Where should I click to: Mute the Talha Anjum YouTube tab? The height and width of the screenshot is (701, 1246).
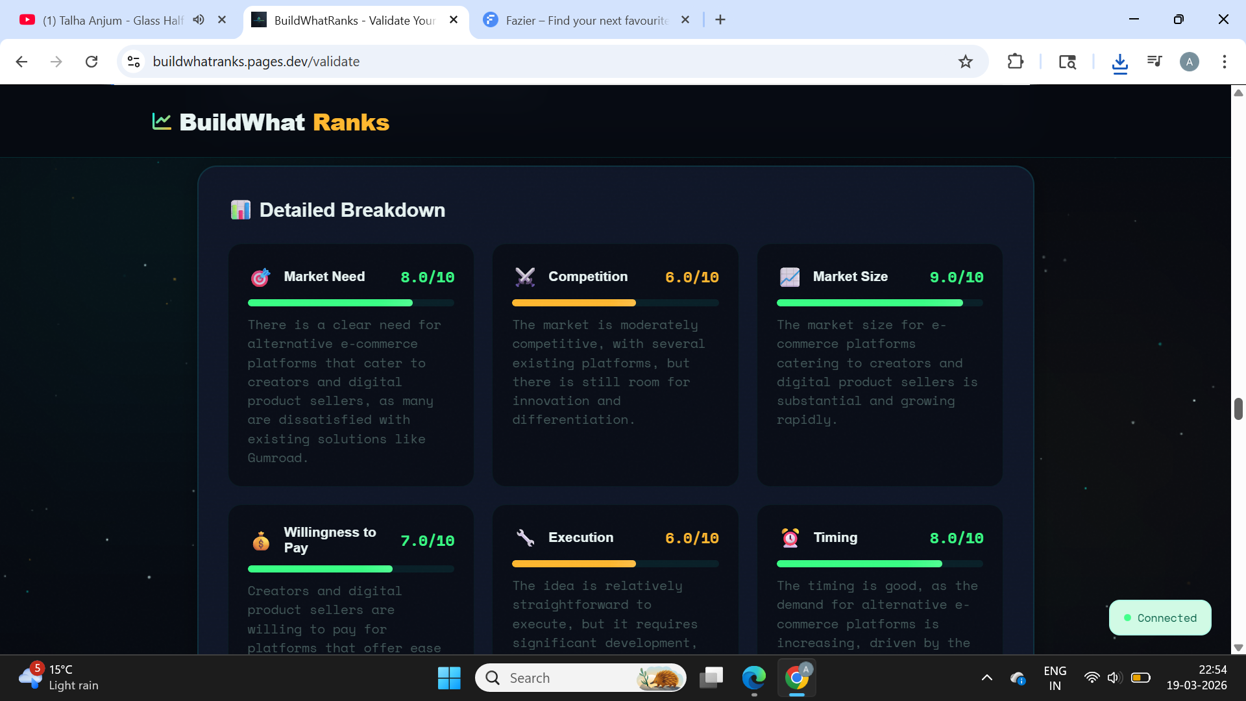point(199,20)
